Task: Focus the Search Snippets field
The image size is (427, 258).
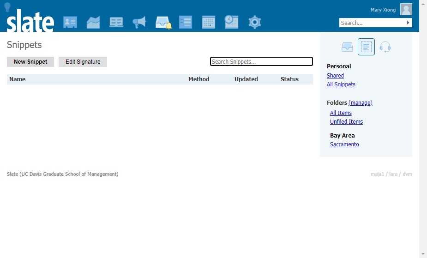Action: (x=261, y=61)
